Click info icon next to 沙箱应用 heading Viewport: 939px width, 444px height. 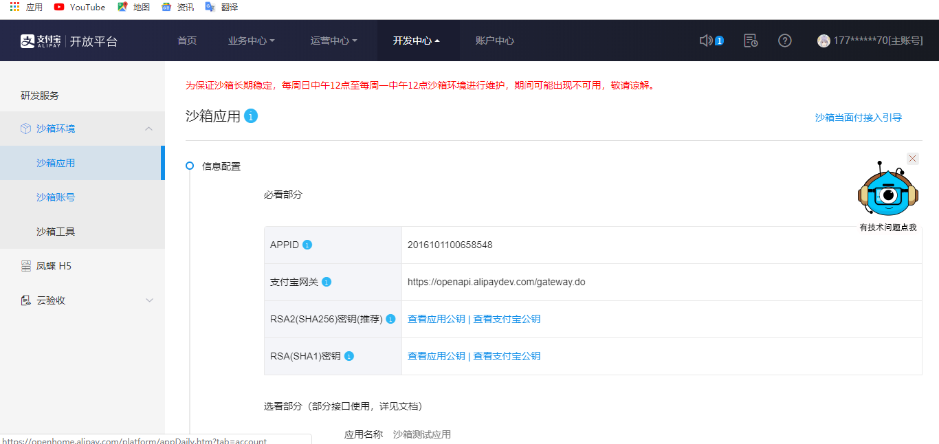coord(251,116)
